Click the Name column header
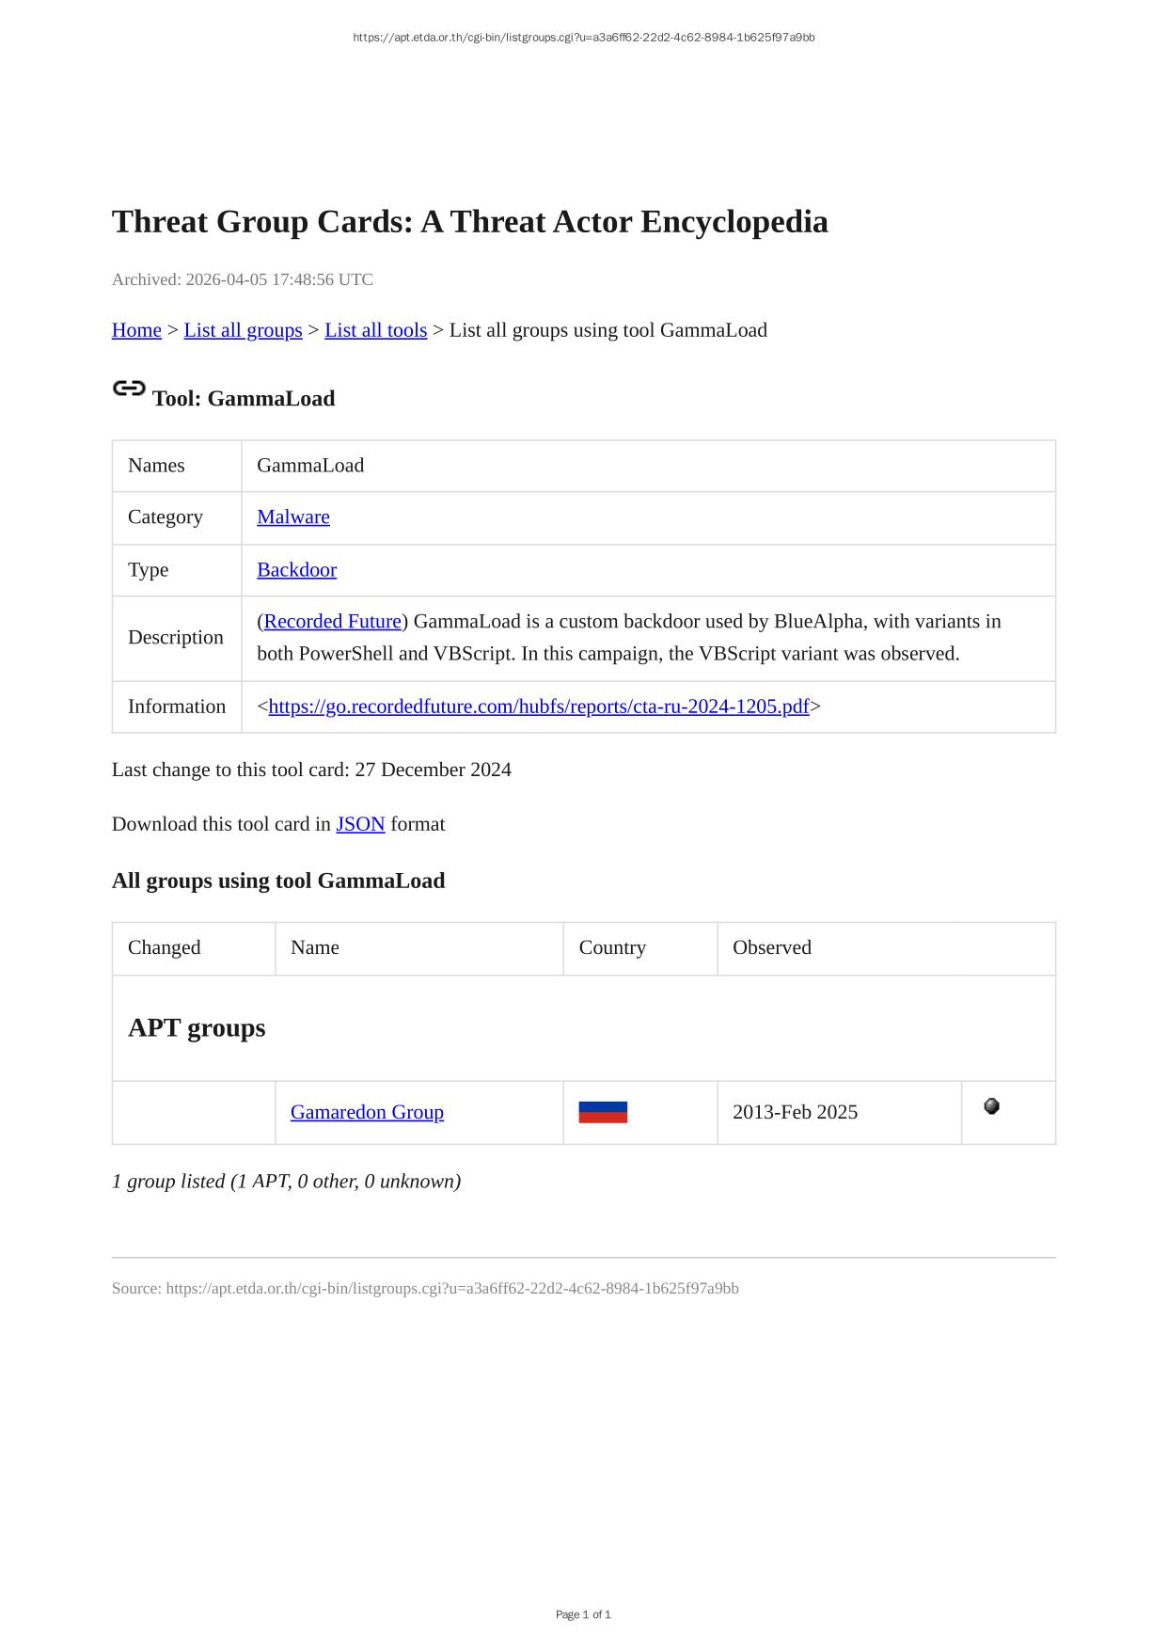The height and width of the screenshot is (1652, 1168). tap(315, 947)
